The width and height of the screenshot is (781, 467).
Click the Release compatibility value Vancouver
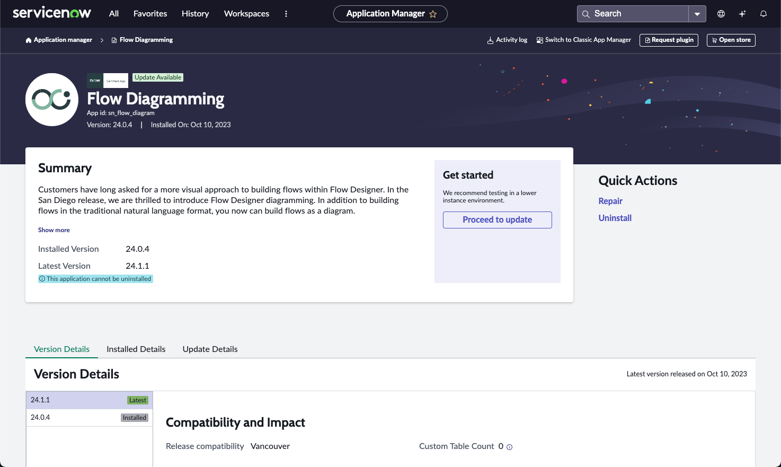(x=270, y=446)
